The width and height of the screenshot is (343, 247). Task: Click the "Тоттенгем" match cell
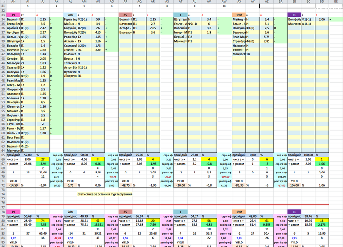70,63
